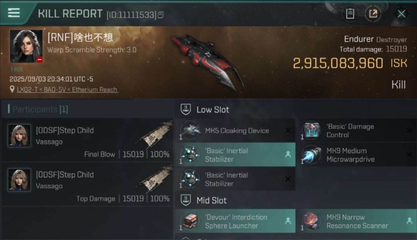
Task: Click destroyed X on MK5 Cloaking Device
Action: pyautogui.click(x=288, y=130)
